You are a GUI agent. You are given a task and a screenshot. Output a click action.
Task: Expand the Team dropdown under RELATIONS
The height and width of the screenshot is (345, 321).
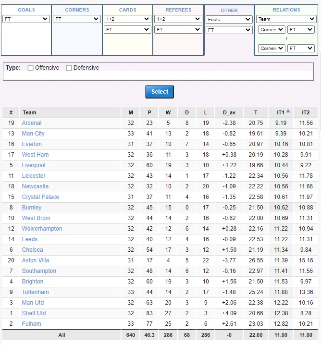(286, 19)
